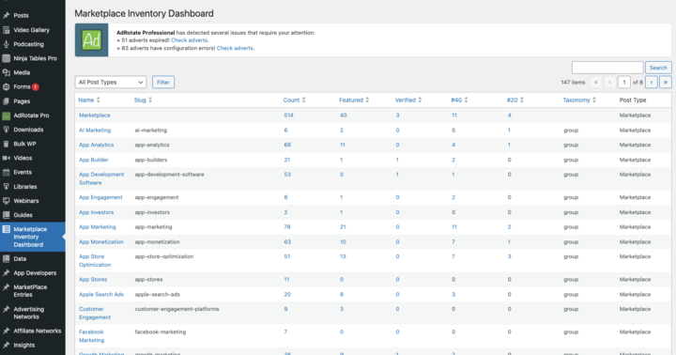Open the Apple Search Ads link

click(x=101, y=294)
